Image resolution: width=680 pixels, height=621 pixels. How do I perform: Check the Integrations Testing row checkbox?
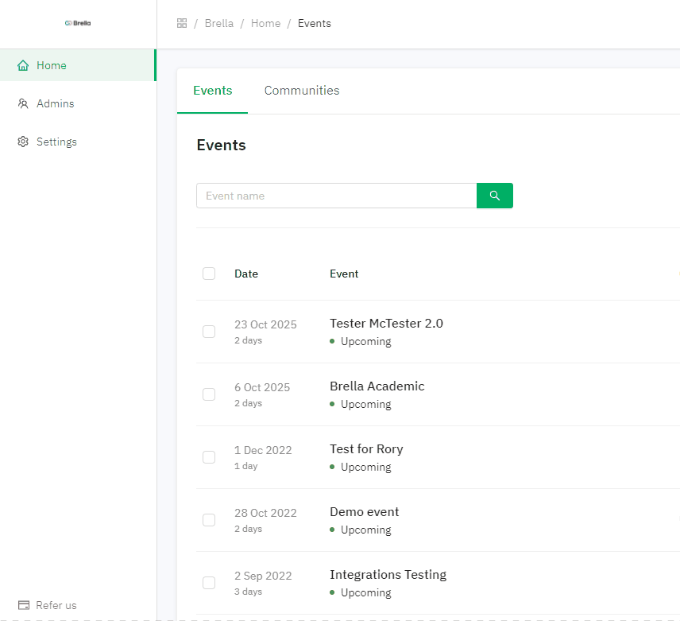(x=209, y=583)
